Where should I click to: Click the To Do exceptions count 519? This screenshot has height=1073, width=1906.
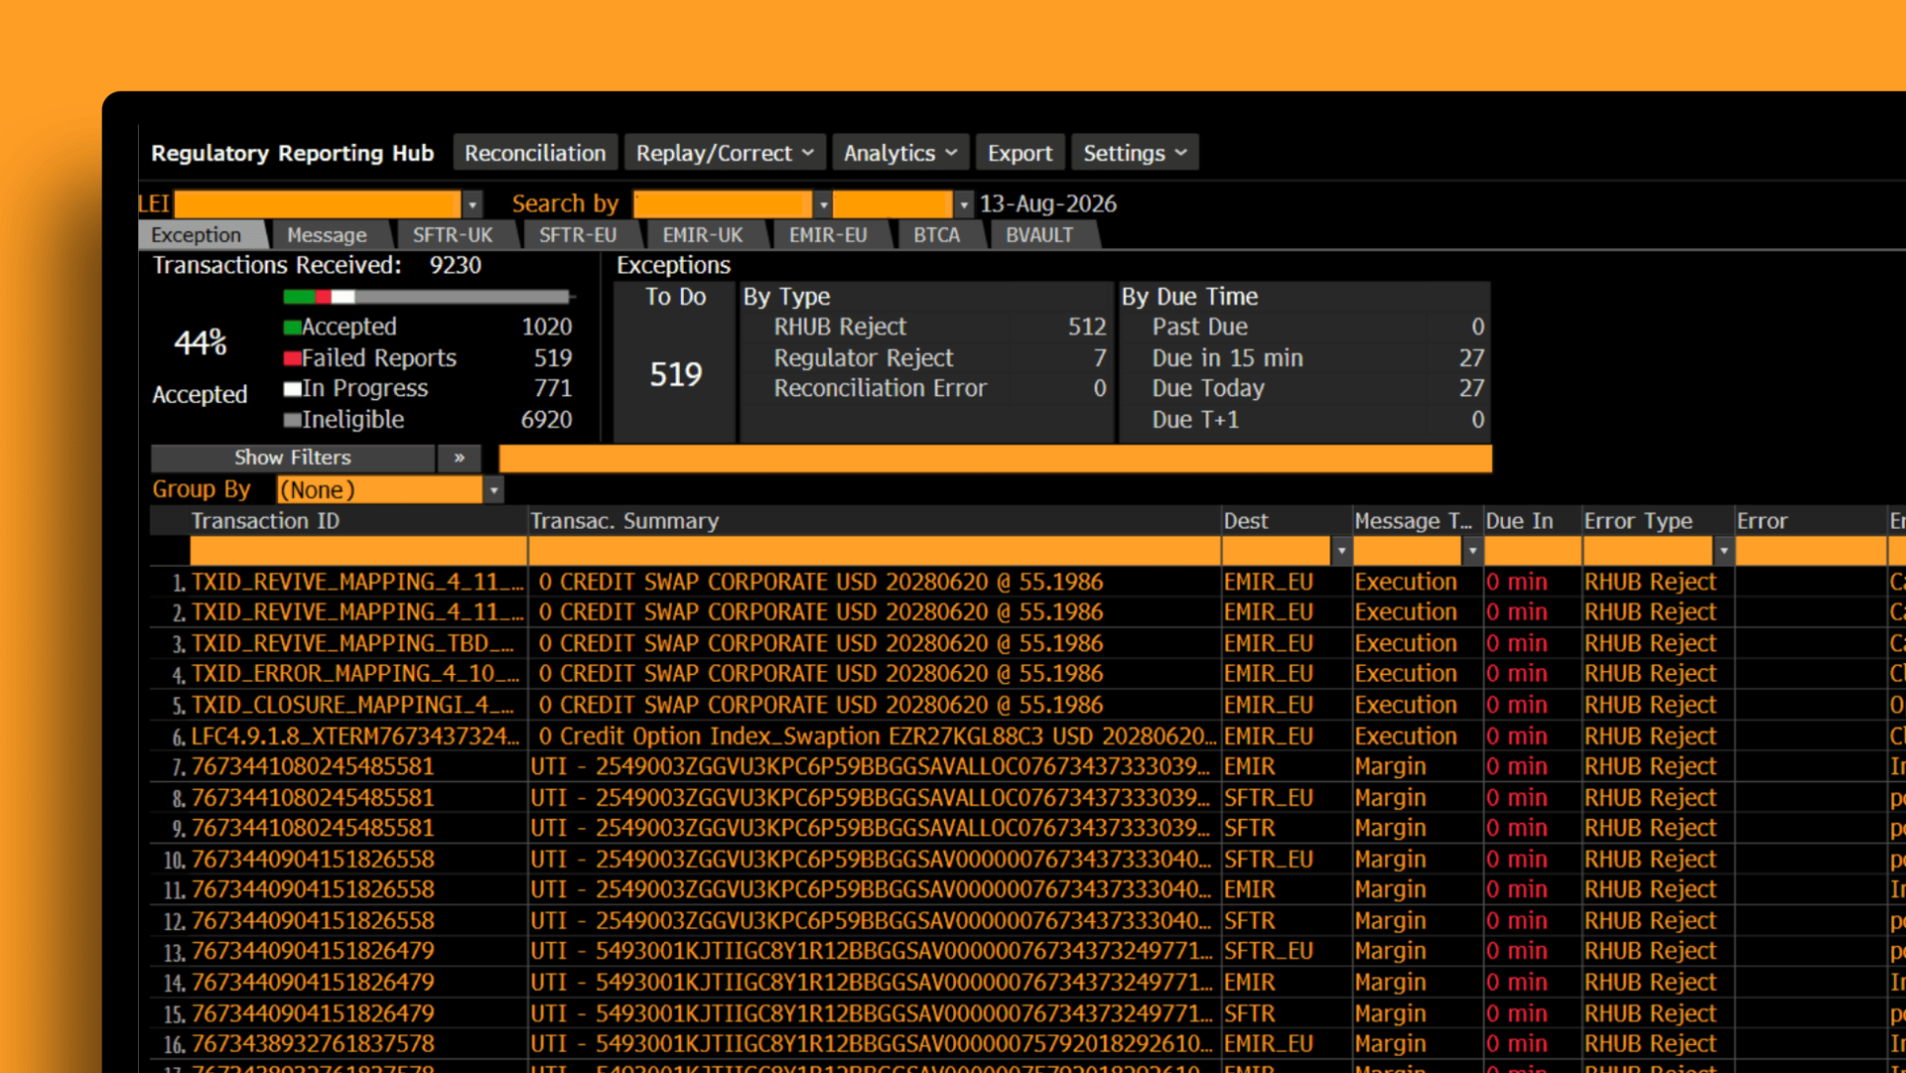coord(676,374)
